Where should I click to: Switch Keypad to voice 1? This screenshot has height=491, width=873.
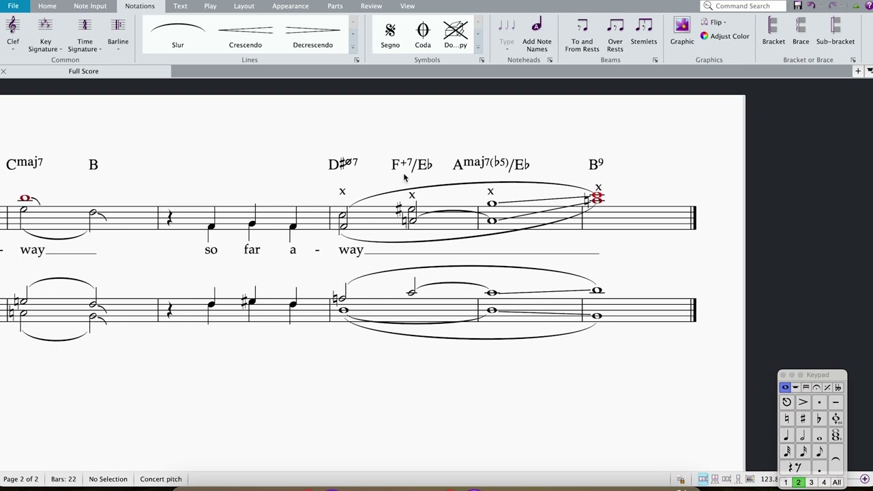786,482
